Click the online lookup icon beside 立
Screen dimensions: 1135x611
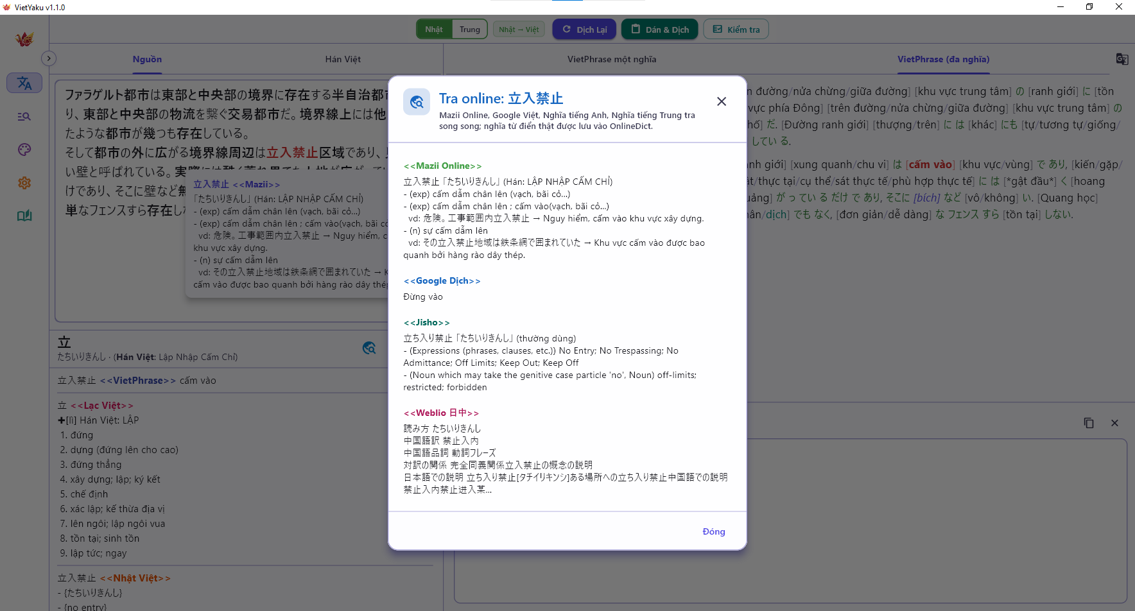(x=369, y=348)
